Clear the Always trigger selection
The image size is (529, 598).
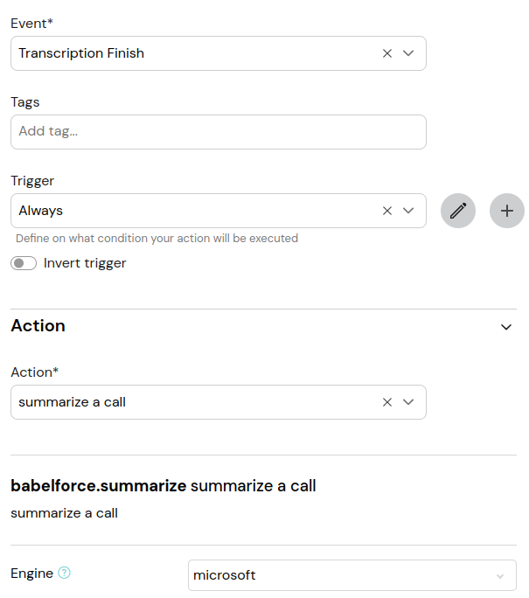click(387, 211)
